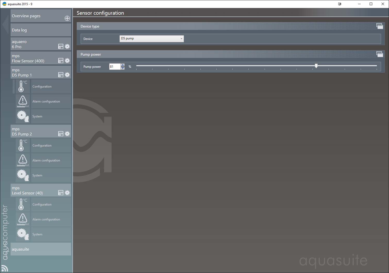Viewport: 389px width, 273px height.
Task: Open System page under Level Sensor (40)
Action: [51, 234]
